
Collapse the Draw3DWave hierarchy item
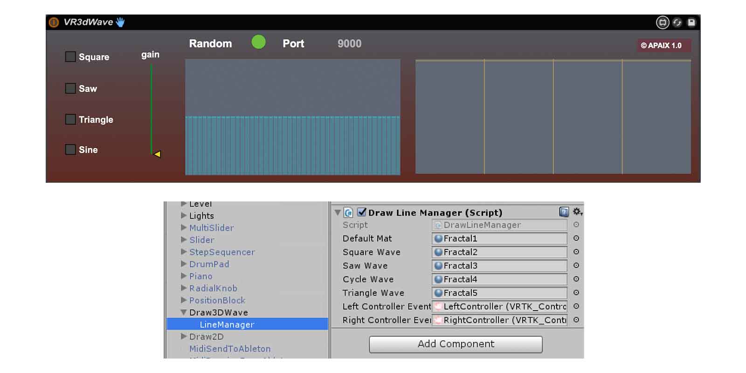[184, 312]
